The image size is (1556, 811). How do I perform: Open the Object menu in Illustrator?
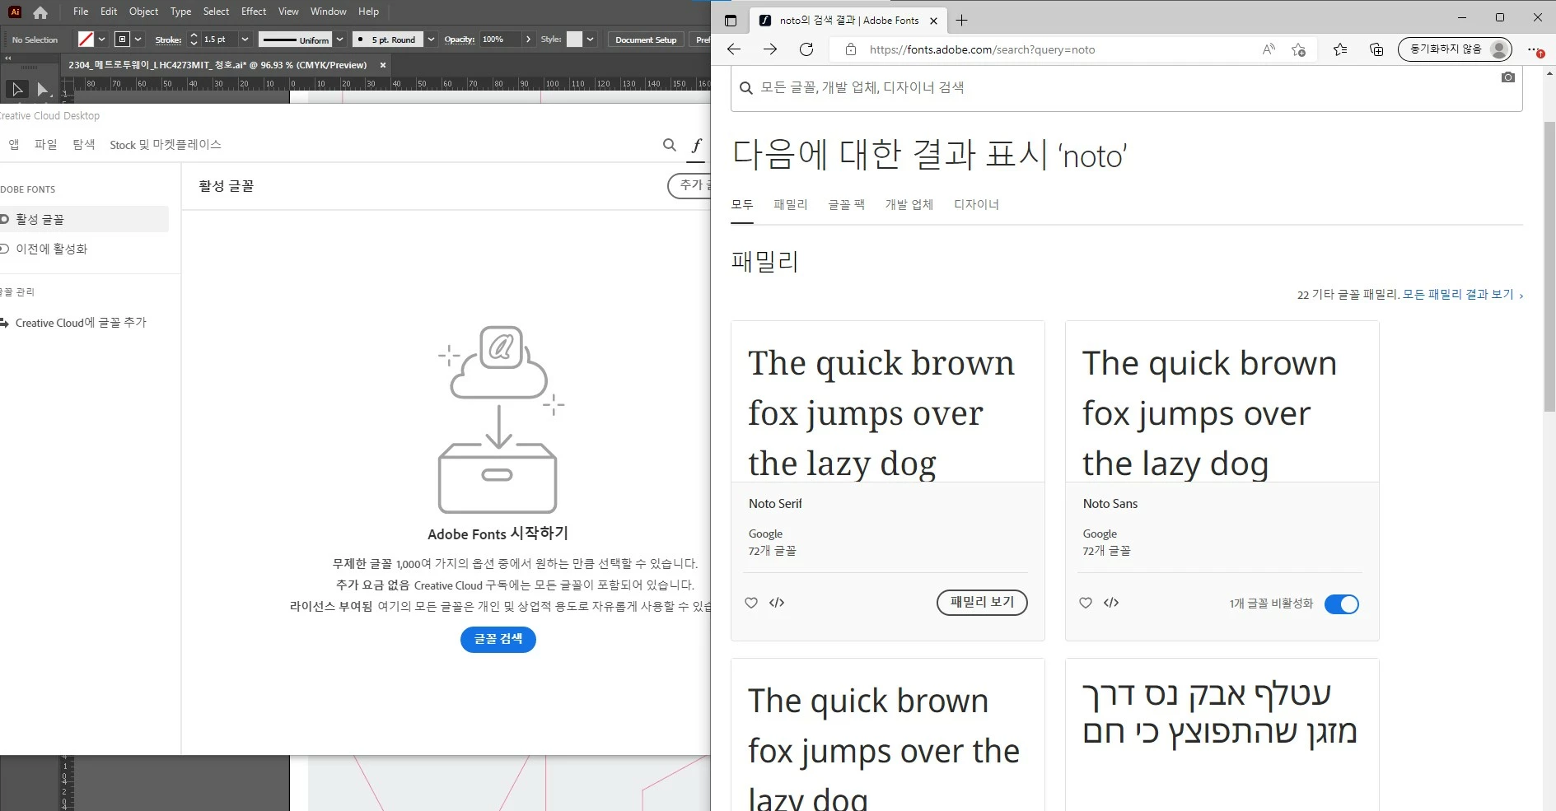(143, 12)
